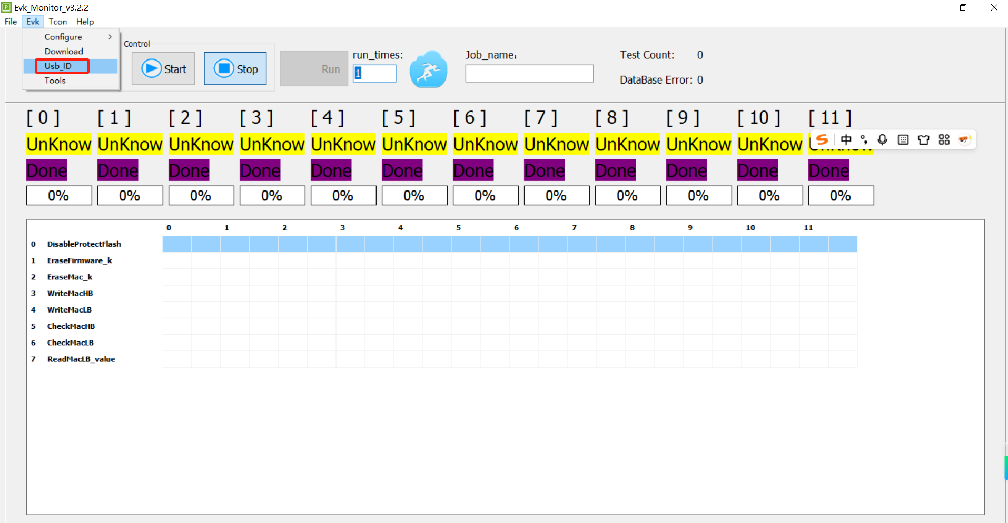
Task: Click the [ 6 ] channel heading
Action: point(470,117)
